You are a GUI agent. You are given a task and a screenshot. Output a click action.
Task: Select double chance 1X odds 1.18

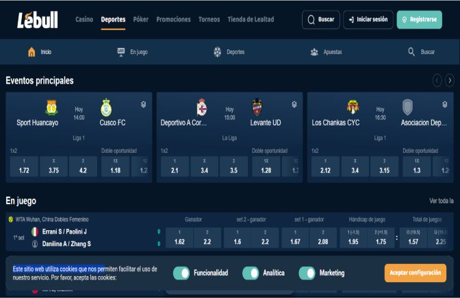pyautogui.click(x=115, y=166)
